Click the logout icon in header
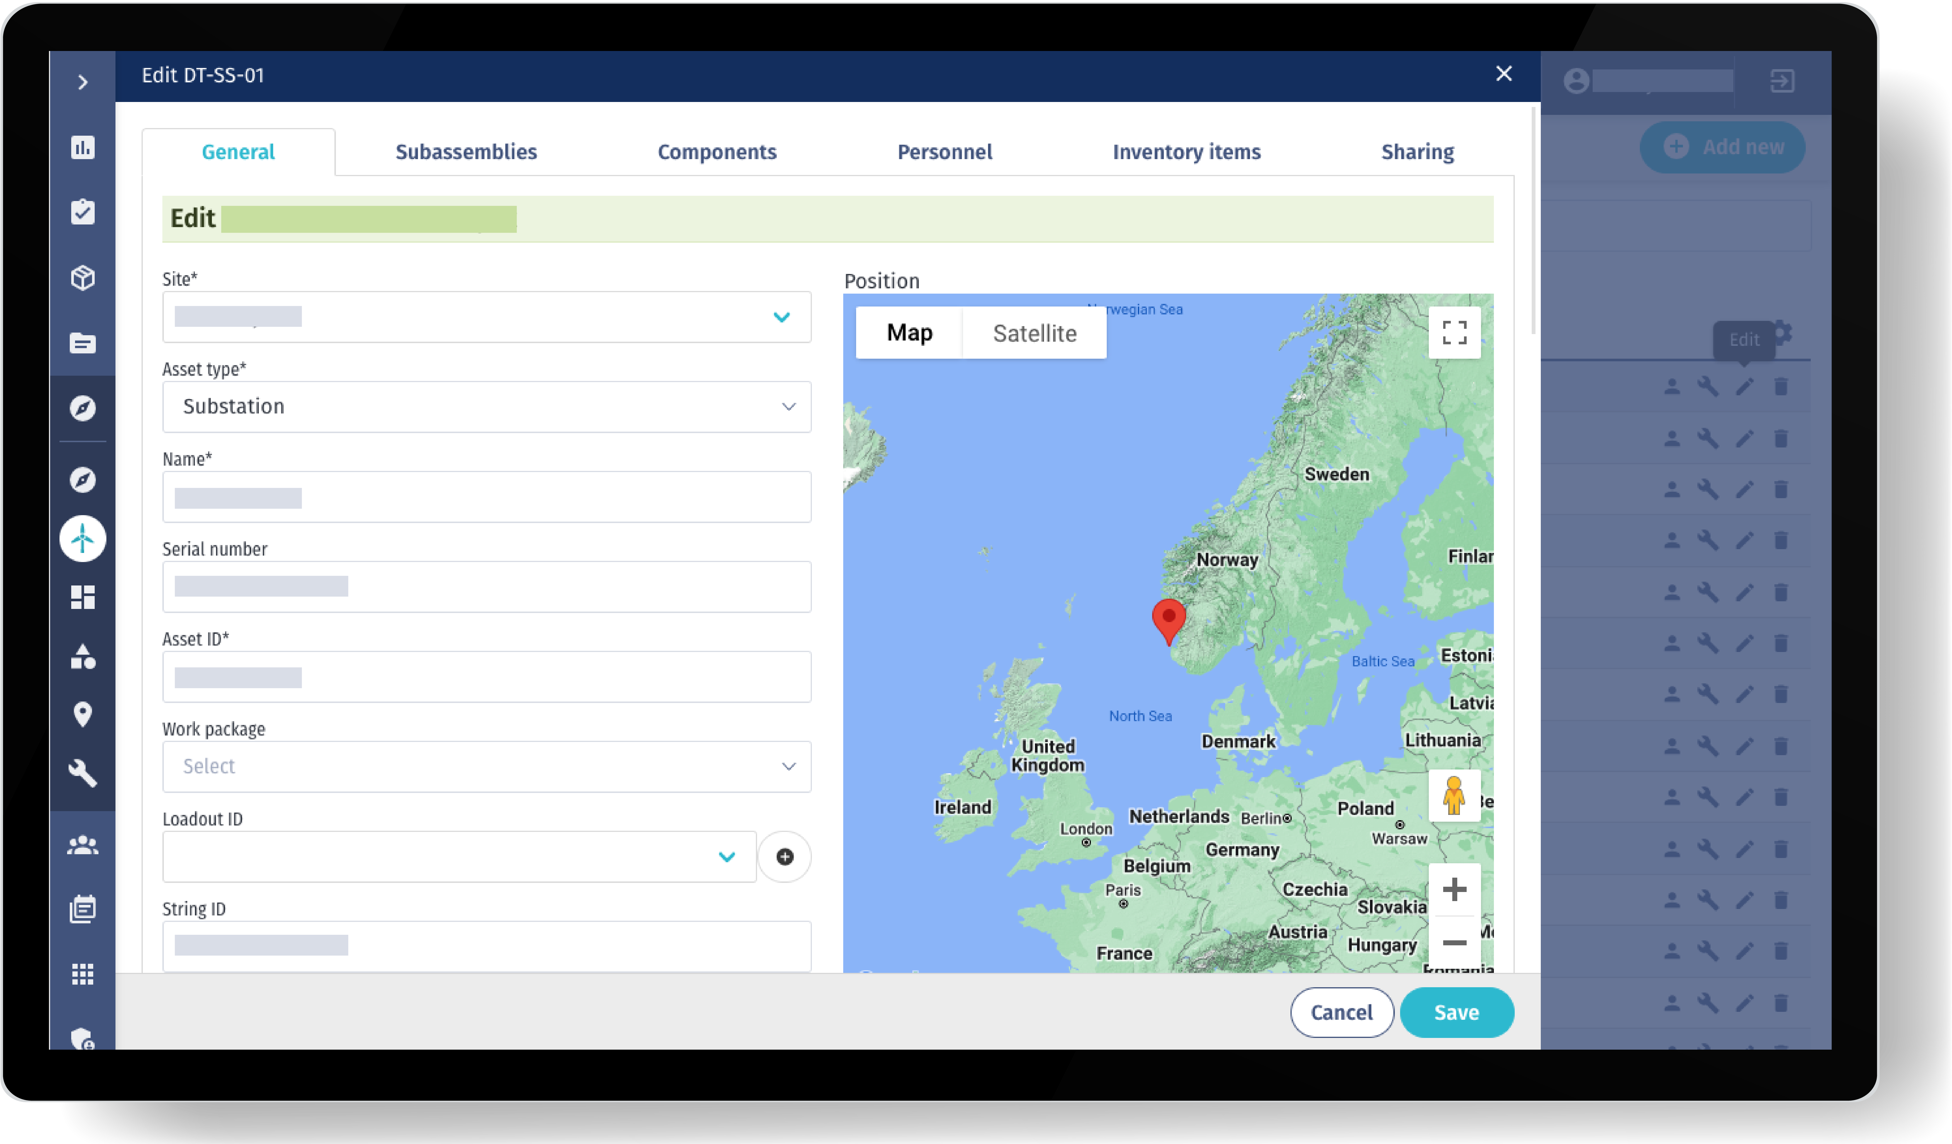 1782,81
